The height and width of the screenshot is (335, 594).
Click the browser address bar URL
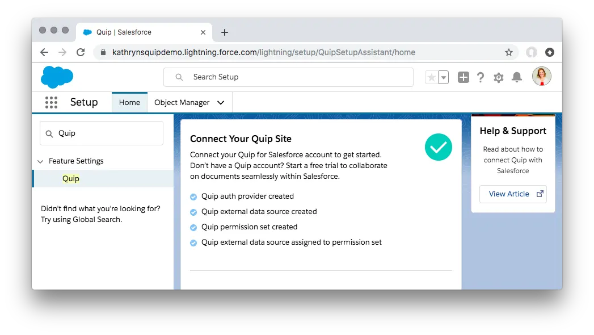(264, 52)
